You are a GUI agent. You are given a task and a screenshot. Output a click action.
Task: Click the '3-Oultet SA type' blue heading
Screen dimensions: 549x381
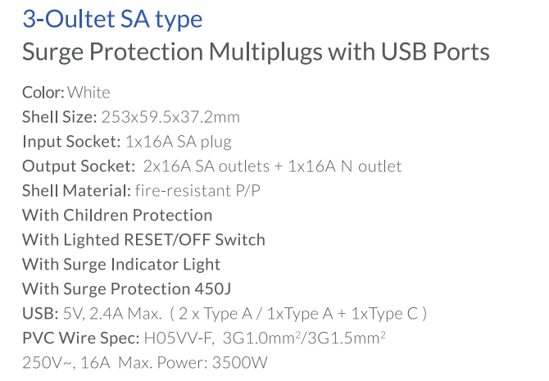pyautogui.click(x=112, y=20)
